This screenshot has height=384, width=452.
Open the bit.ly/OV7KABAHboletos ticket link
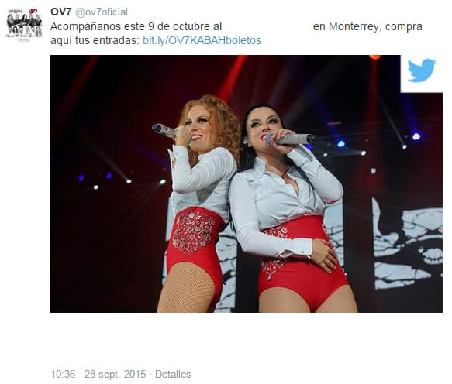coord(202,40)
